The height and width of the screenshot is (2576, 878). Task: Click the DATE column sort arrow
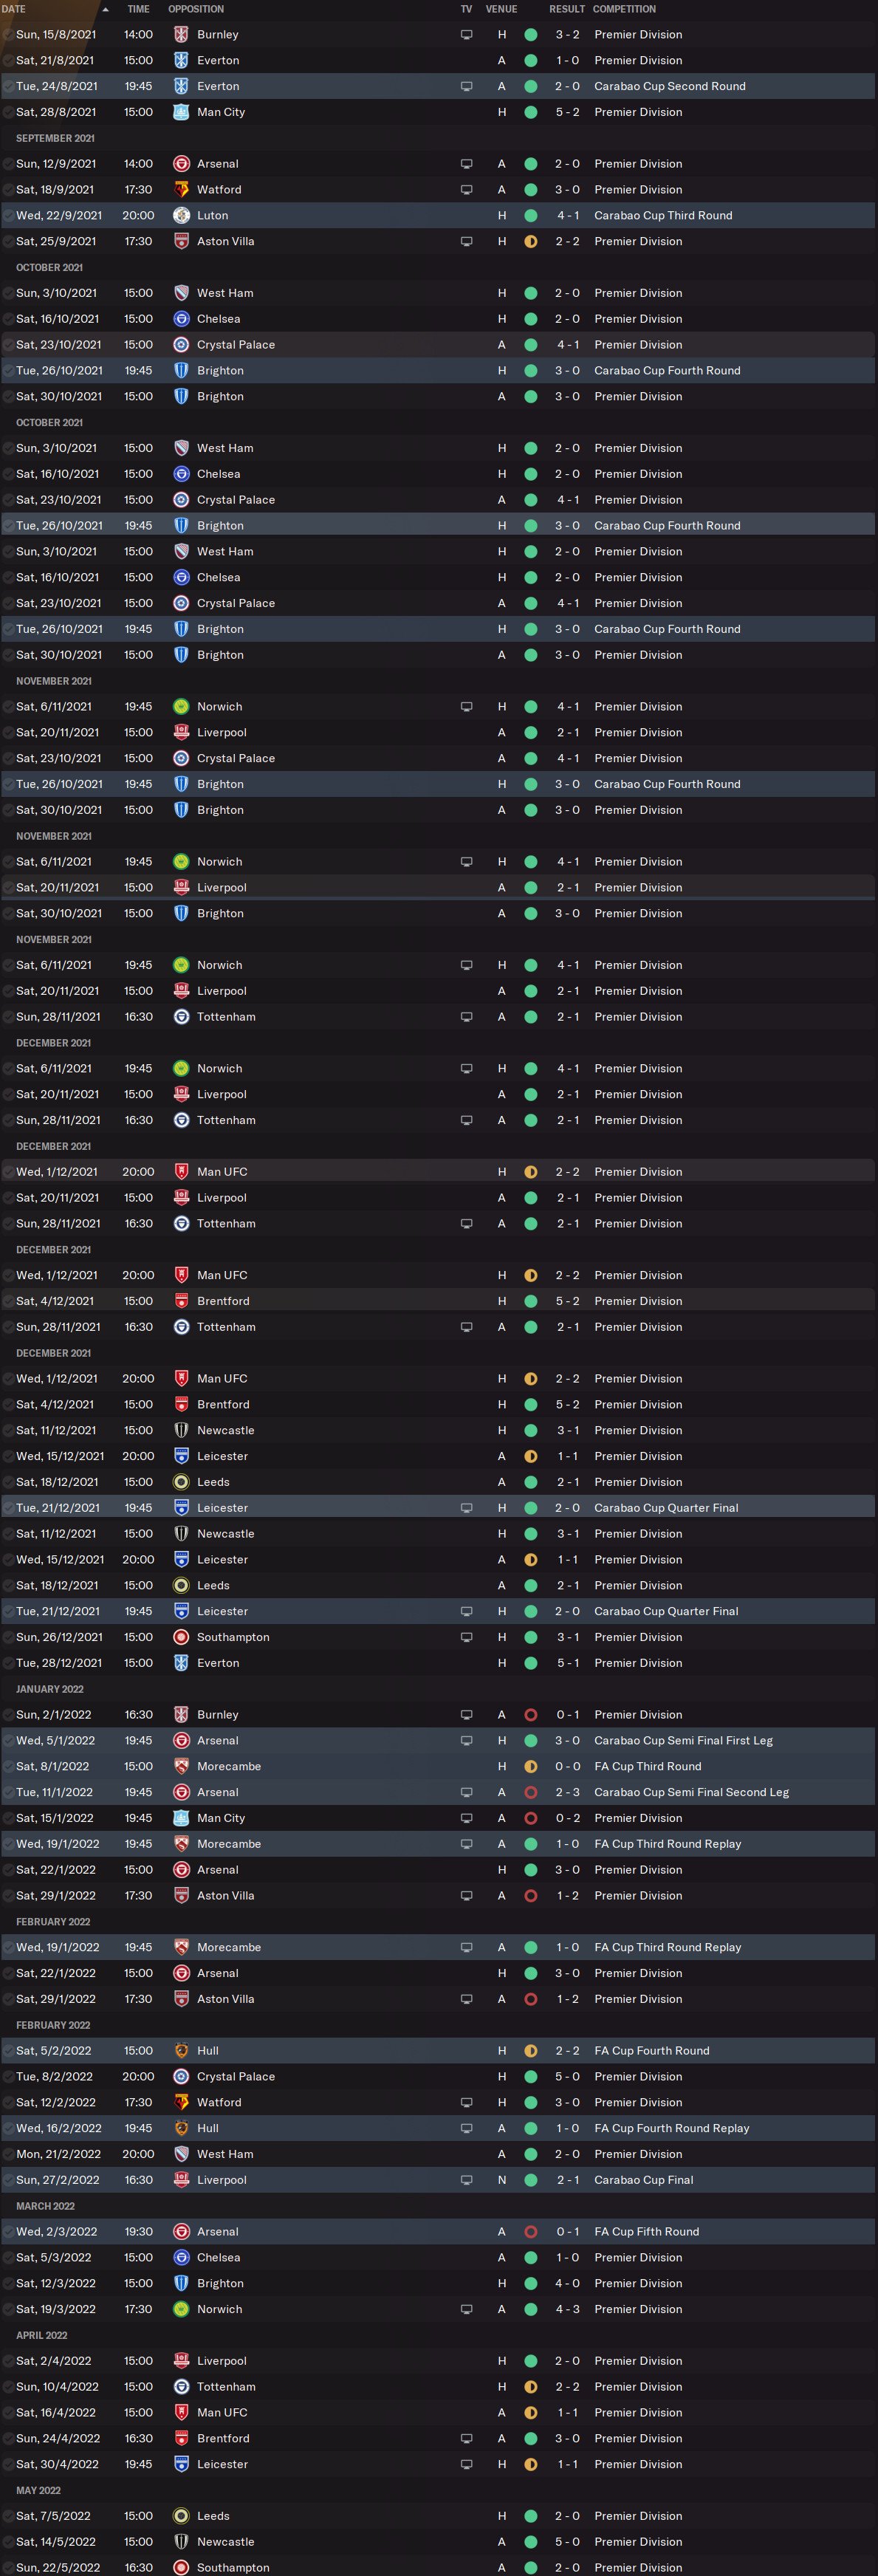[x=106, y=9]
